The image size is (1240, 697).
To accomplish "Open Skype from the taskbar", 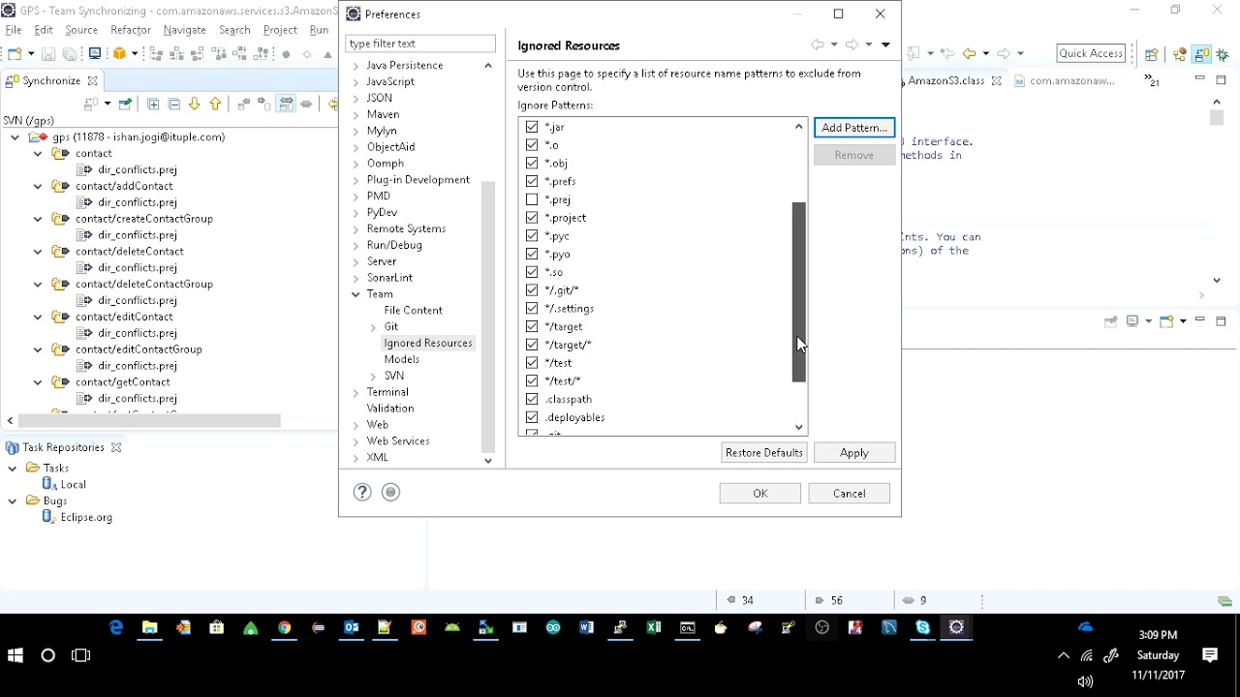I will (x=922, y=627).
